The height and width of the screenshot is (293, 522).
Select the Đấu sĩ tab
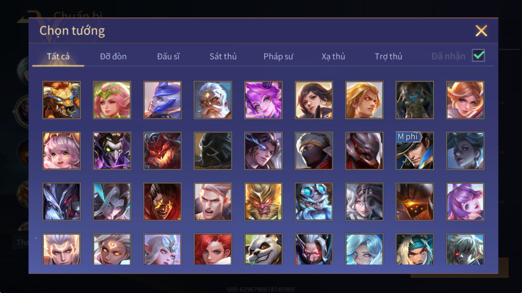point(168,56)
